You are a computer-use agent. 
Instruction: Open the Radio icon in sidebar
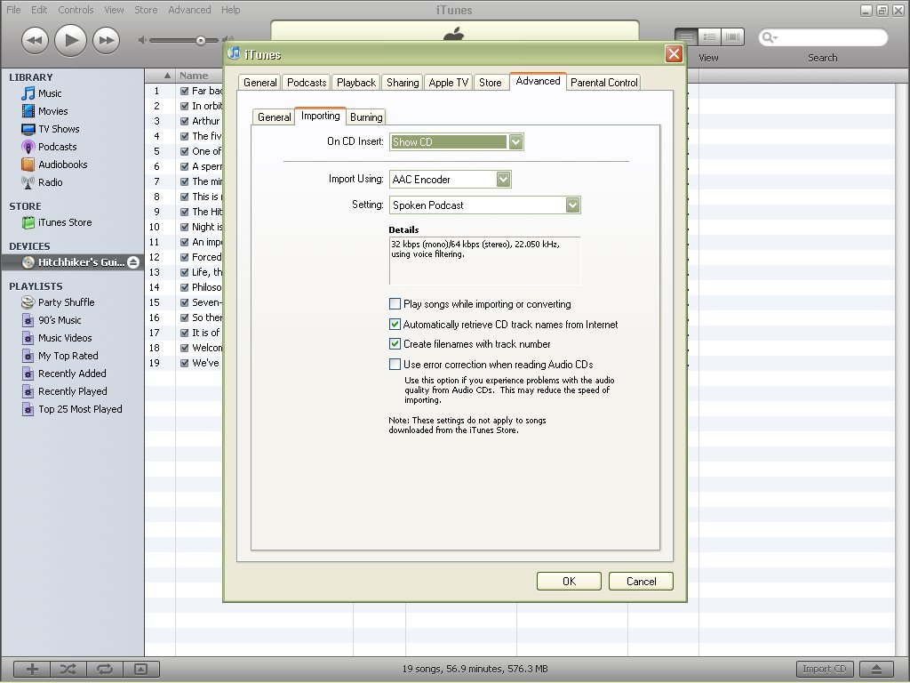[x=28, y=182]
